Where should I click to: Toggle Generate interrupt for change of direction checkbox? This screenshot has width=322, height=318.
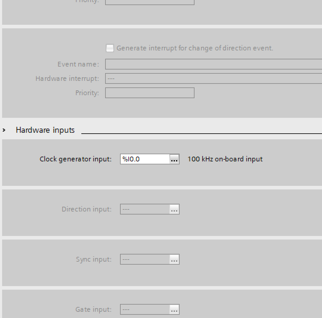110,48
